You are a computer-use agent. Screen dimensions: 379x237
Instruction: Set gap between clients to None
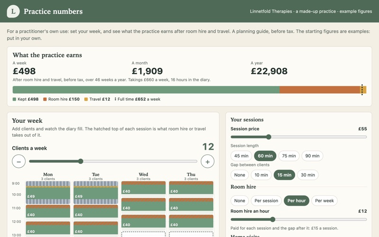[240, 175]
